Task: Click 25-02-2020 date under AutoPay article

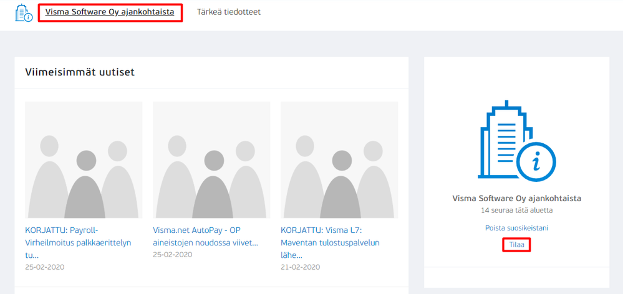Action: pos(173,255)
